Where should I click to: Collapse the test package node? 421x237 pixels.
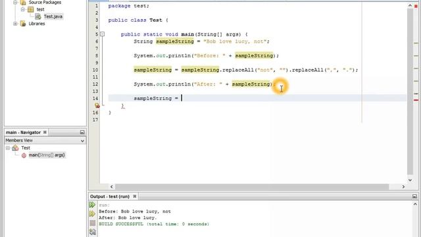[23, 9]
